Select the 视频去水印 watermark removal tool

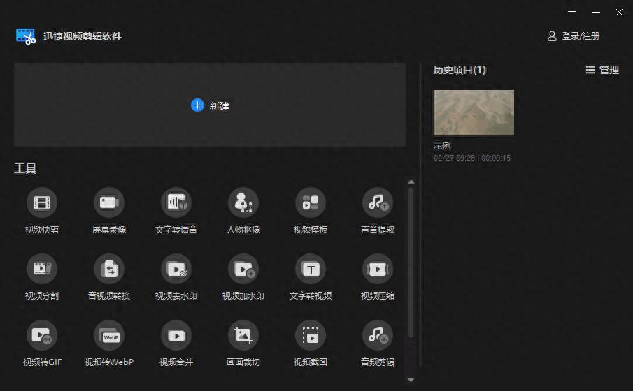176,269
